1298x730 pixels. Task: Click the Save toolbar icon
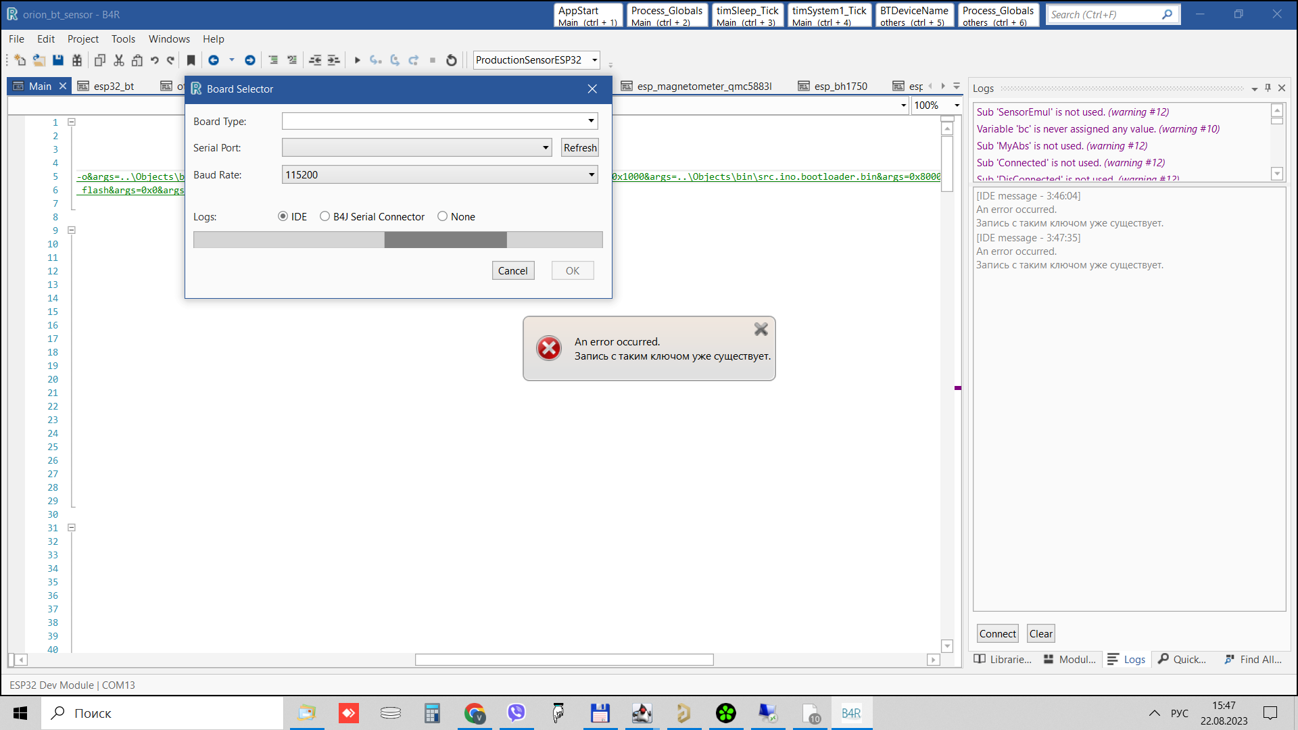58,60
